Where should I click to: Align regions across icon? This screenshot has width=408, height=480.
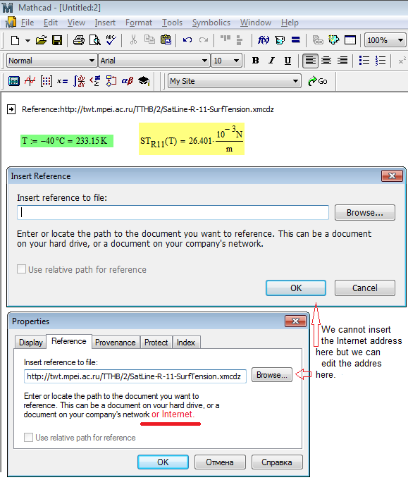[225, 39]
